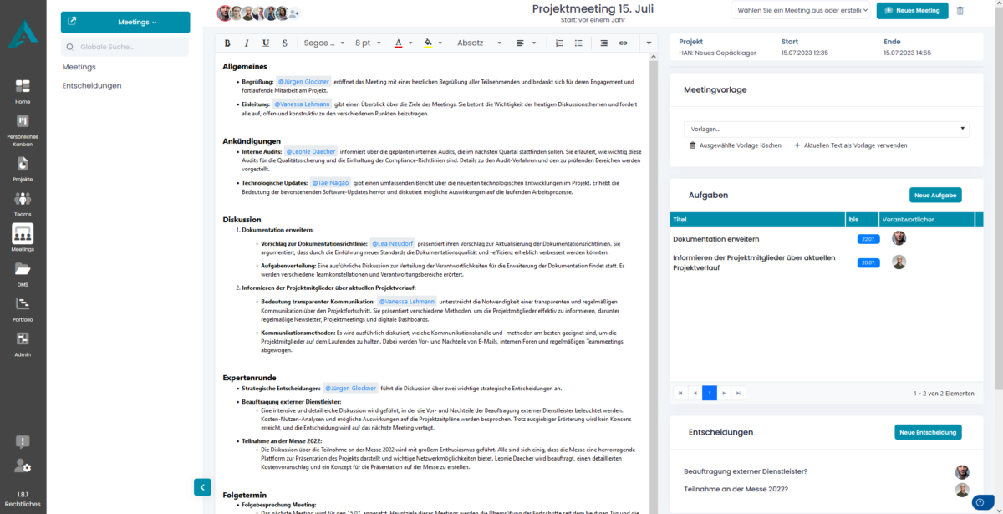Click the company logo at top left
1003x514 pixels.
(23, 36)
